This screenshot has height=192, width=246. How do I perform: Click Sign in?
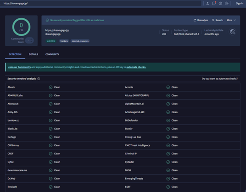tap(240, 3)
